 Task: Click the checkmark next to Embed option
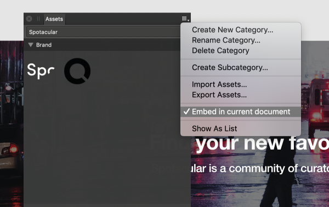coord(186,111)
